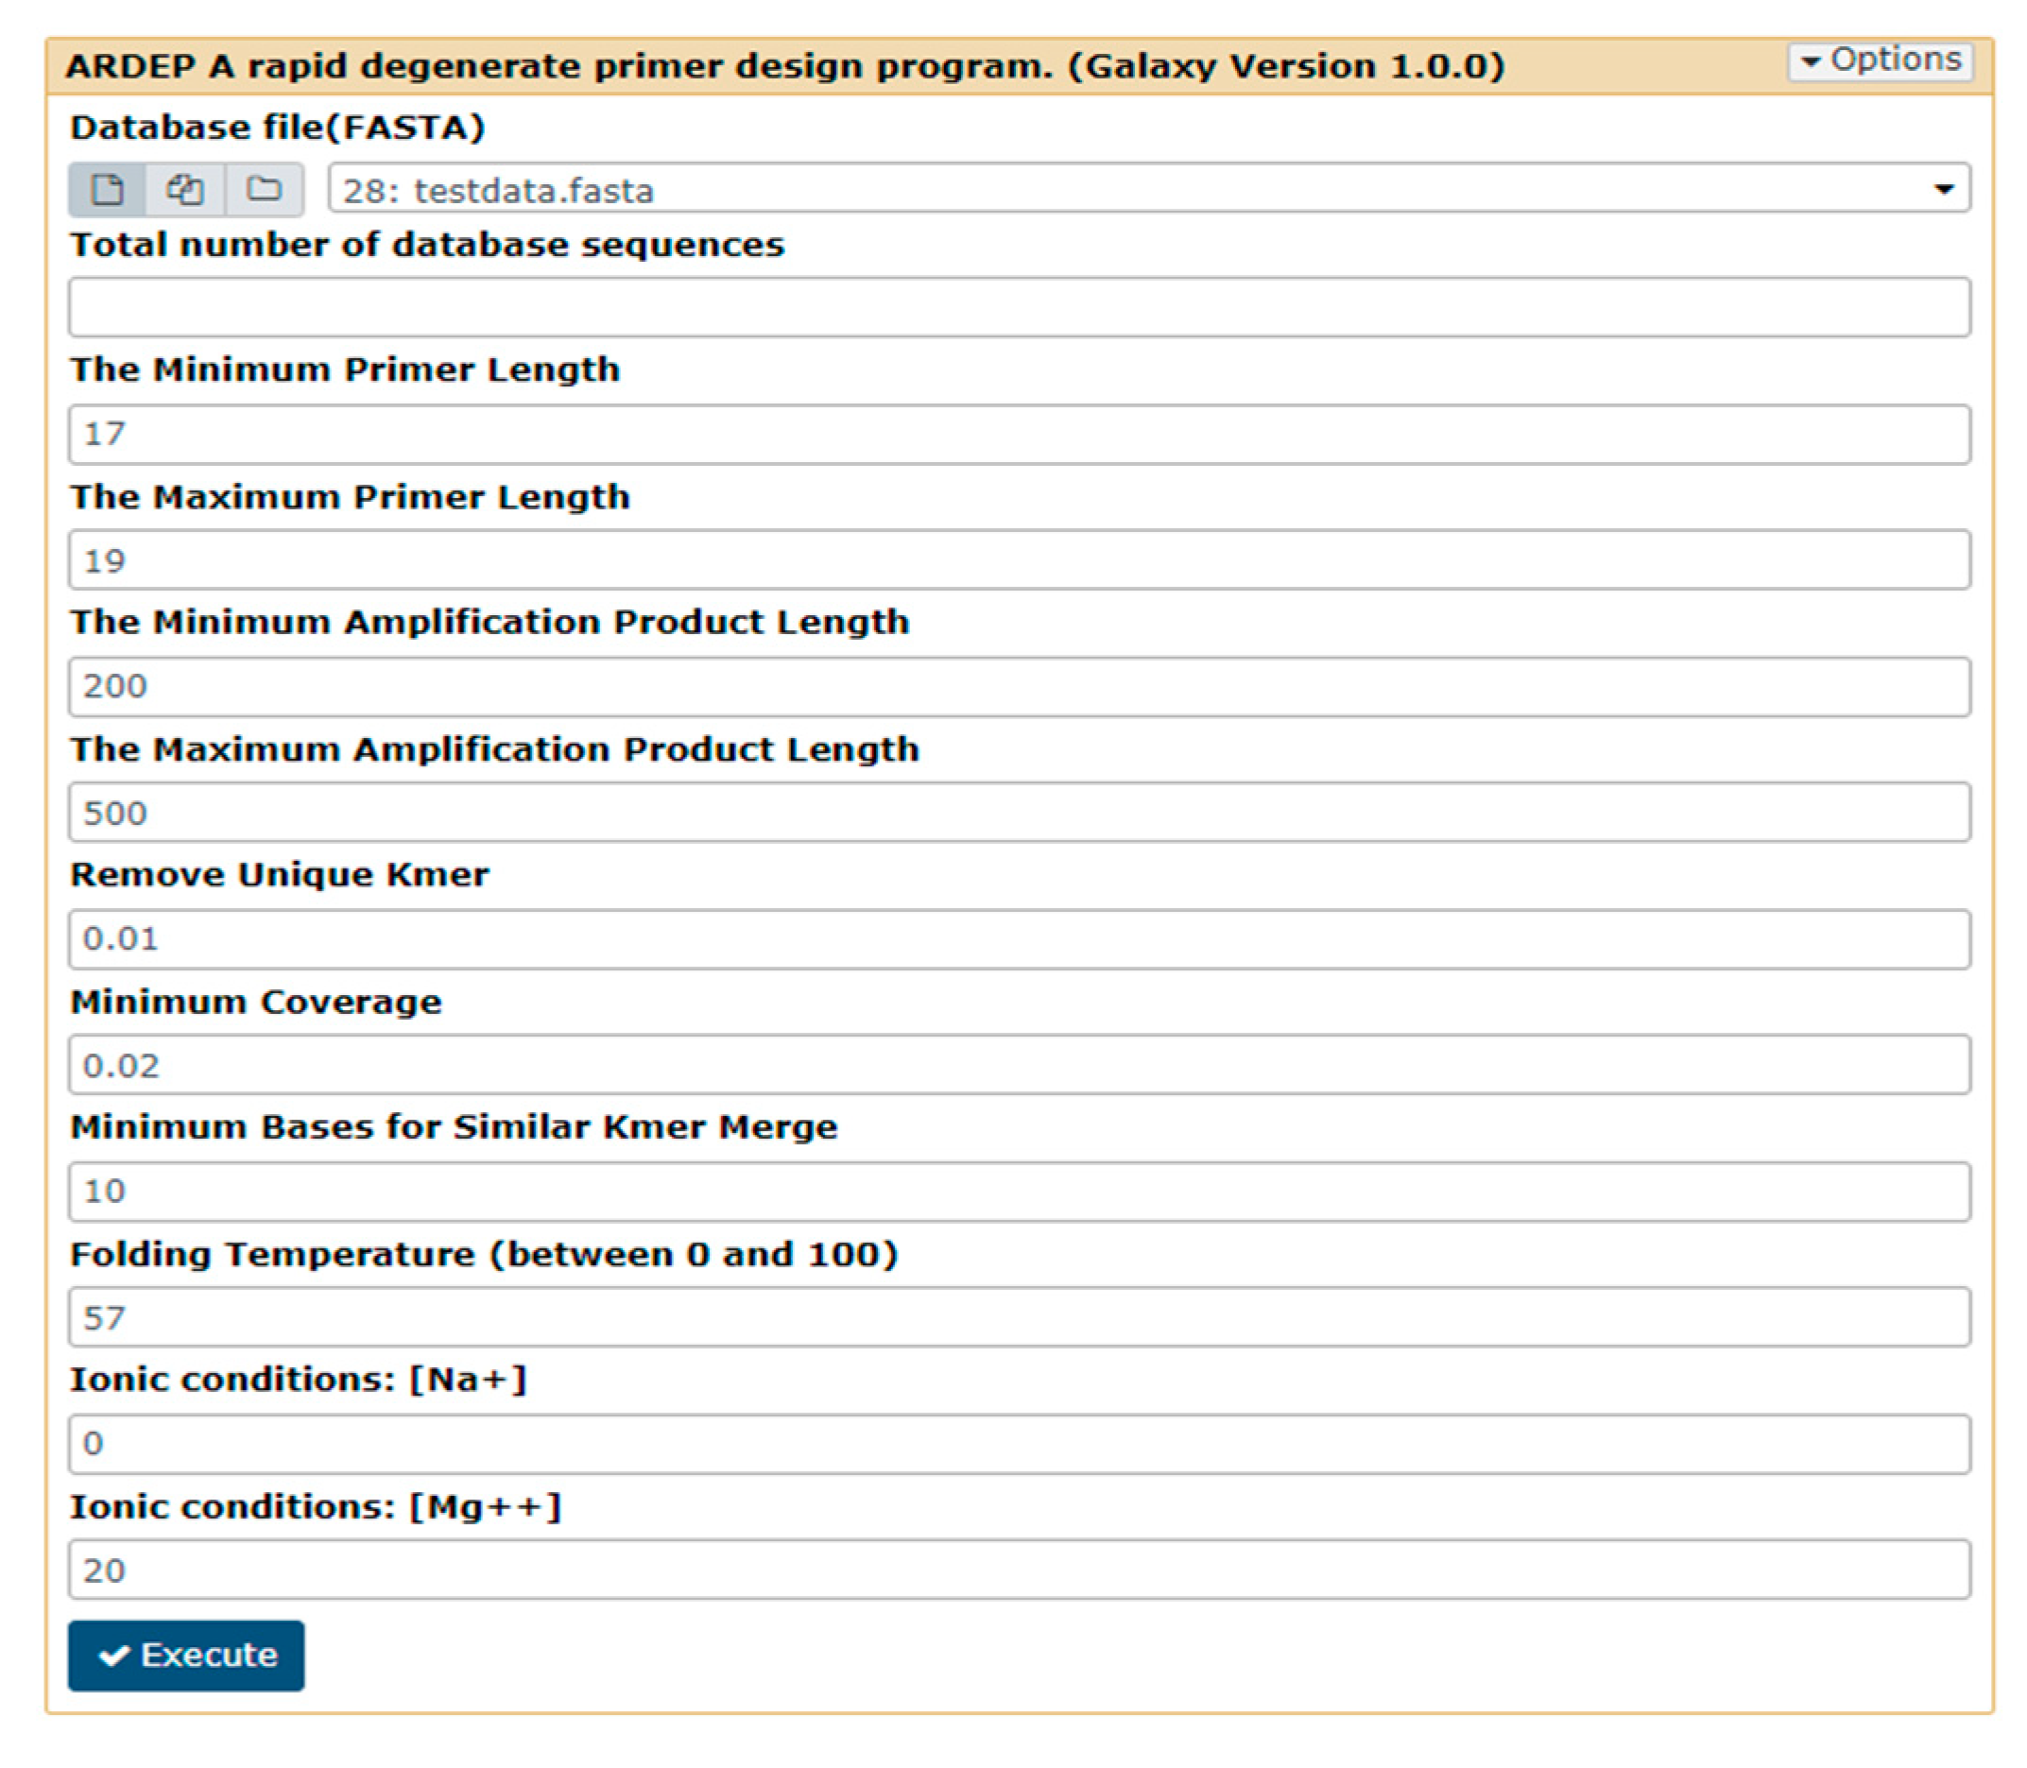This screenshot has width=2027, height=1768.
Task: Click the Folding Temperature input field
Action: click(x=1019, y=1318)
